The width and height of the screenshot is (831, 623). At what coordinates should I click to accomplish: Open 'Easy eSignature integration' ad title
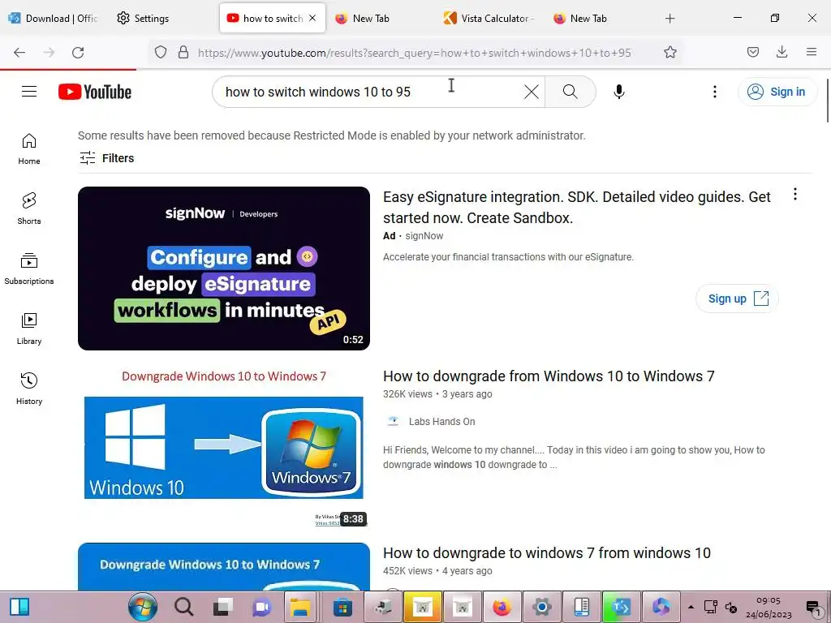coord(577,207)
